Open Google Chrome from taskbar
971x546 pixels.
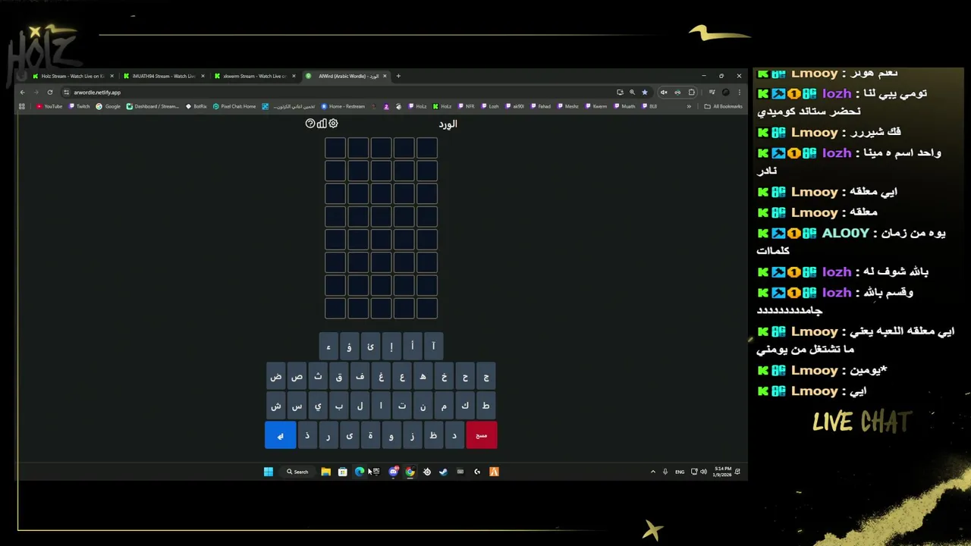click(410, 472)
